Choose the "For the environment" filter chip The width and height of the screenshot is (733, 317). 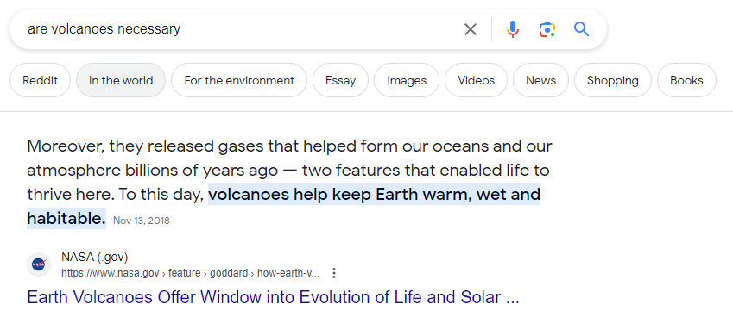(239, 80)
